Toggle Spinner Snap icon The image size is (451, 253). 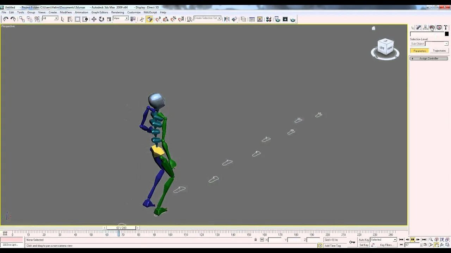[181, 19]
